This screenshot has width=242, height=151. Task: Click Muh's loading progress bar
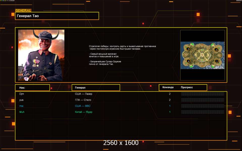203,112
